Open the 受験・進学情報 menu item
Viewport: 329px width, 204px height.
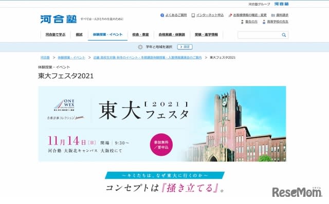click(x=206, y=35)
